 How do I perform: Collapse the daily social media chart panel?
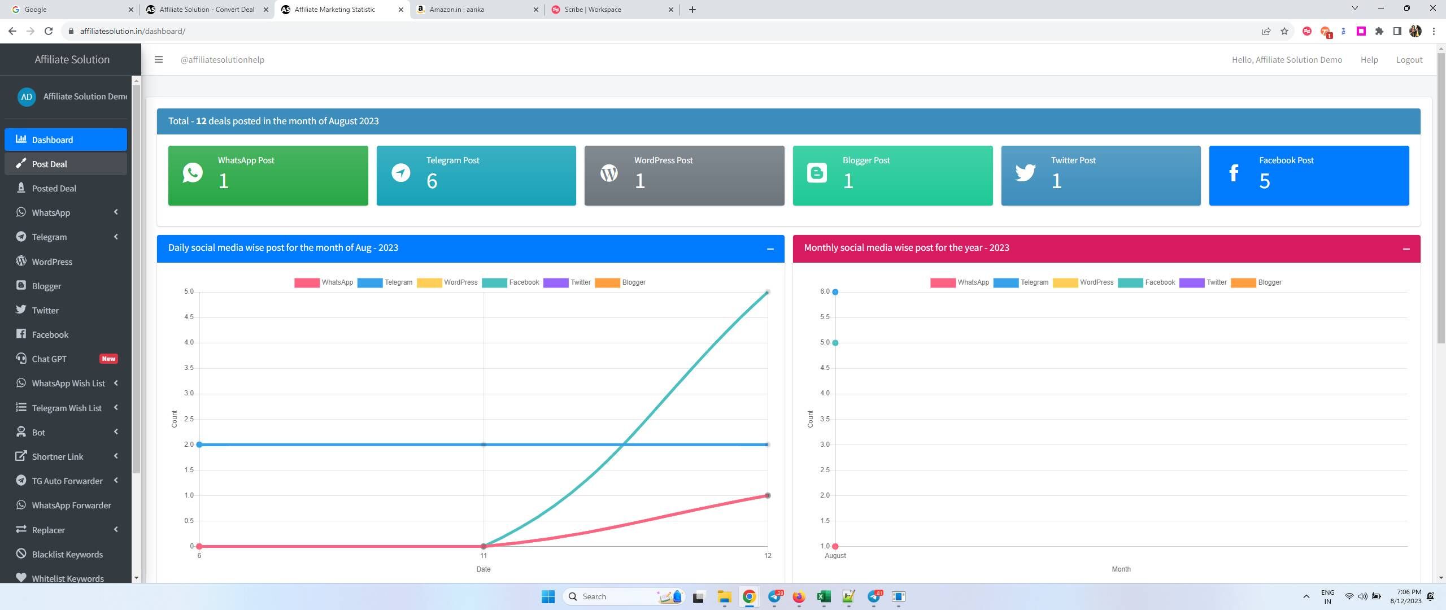click(770, 249)
